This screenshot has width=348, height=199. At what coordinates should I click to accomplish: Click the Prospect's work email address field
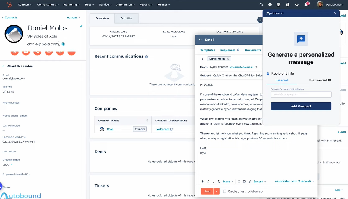tap(301, 94)
